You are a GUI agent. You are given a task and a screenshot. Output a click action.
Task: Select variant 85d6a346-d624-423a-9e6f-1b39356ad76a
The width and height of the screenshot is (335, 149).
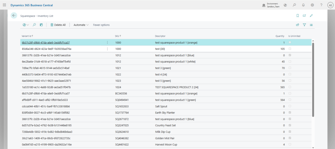pyautogui.click(x=46, y=49)
